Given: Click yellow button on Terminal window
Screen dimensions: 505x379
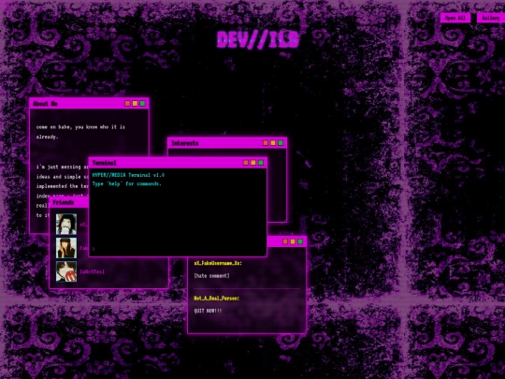Looking at the screenshot, I should click(253, 163).
